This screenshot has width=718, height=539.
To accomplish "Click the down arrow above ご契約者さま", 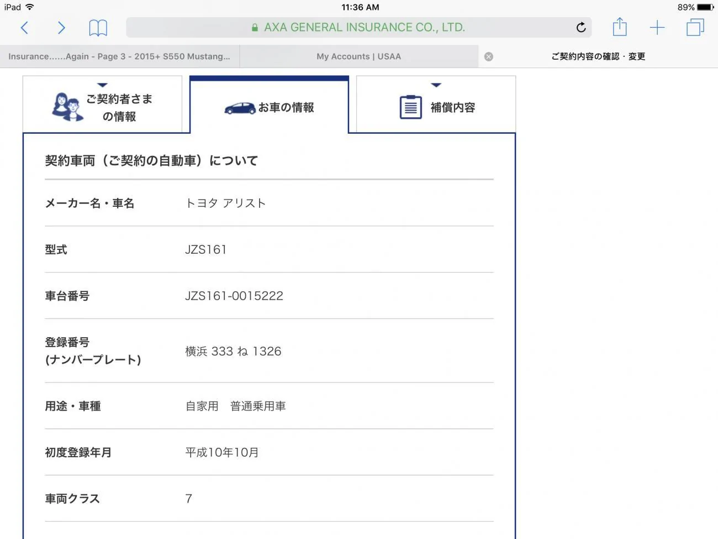I will pos(102,85).
